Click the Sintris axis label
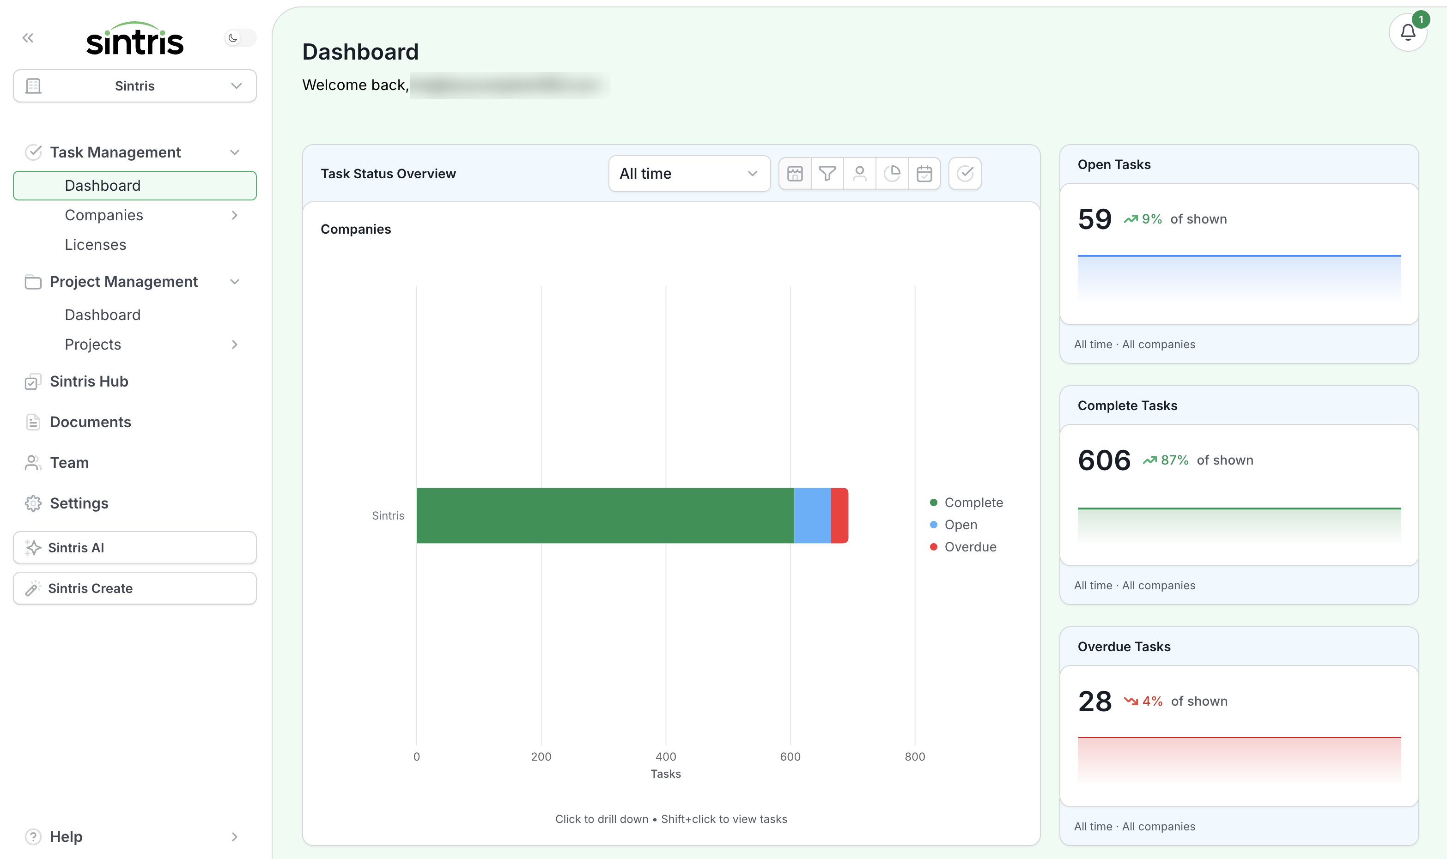 coord(388,516)
